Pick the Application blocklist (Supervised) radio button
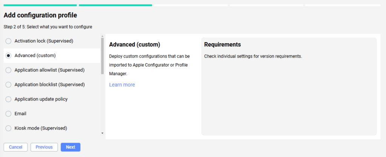 pyautogui.click(x=8, y=85)
